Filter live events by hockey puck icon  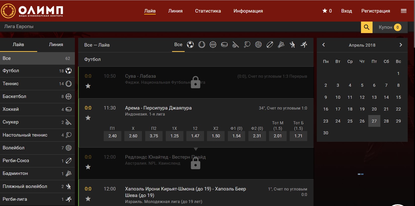(x=224, y=45)
